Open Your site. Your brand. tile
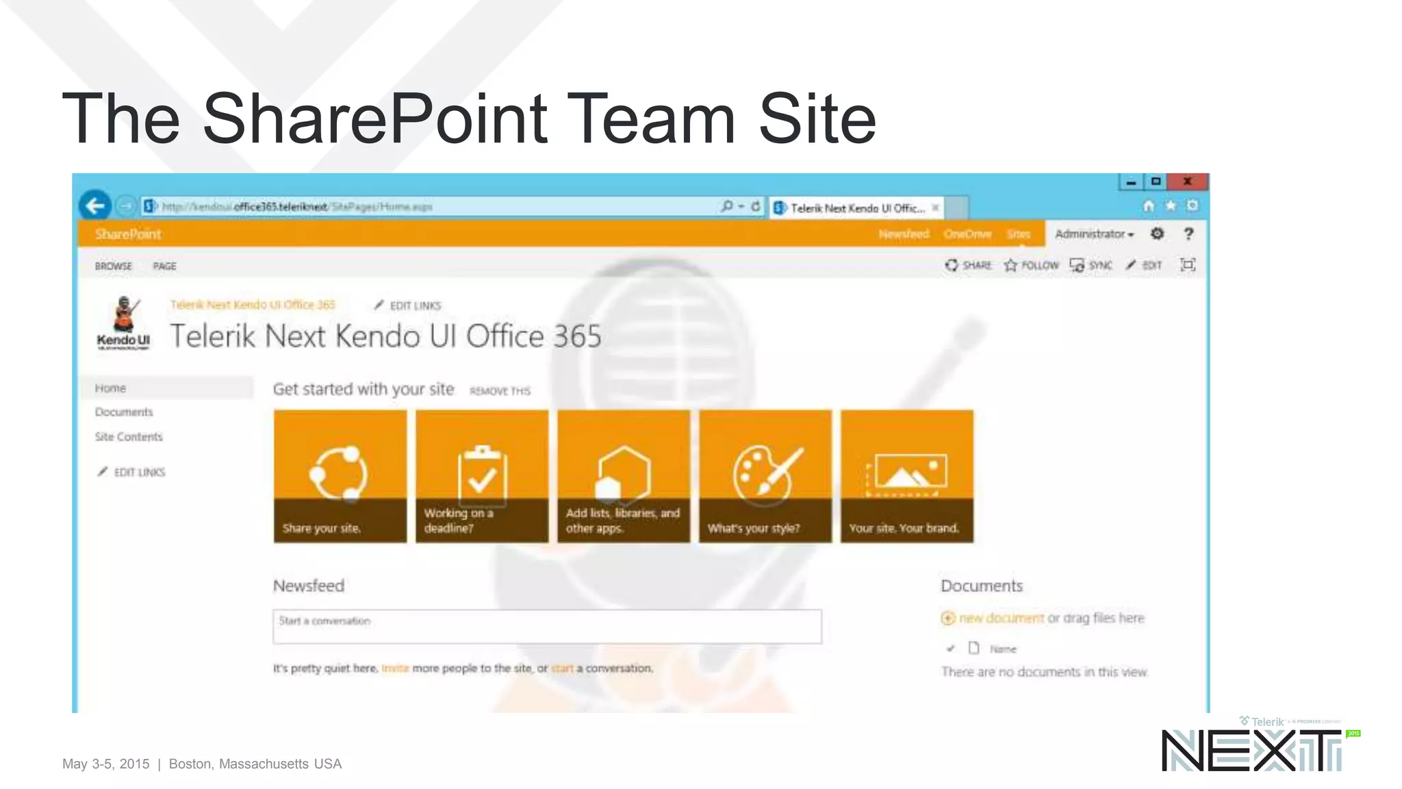The image size is (1402, 789). pyautogui.click(x=907, y=477)
